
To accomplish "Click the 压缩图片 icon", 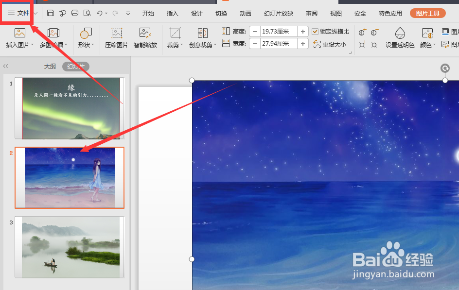I will (117, 33).
